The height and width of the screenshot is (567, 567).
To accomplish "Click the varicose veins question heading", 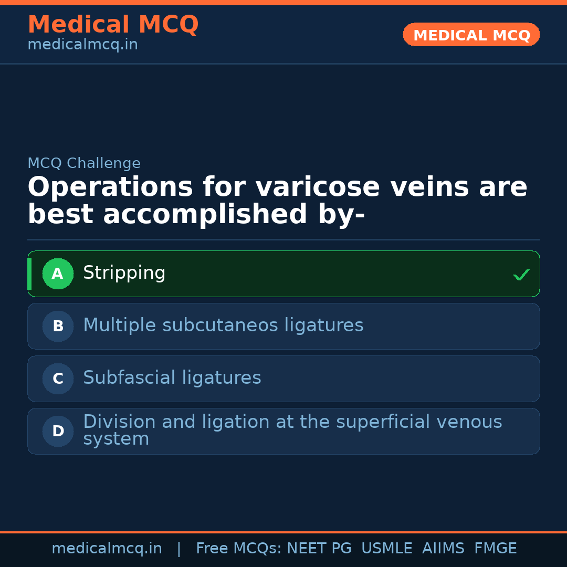I will [x=277, y=201].
